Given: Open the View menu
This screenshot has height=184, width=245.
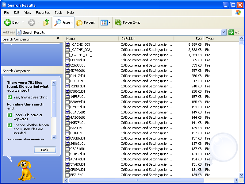Looking at the screenshot, I should [x=28, y=13].
